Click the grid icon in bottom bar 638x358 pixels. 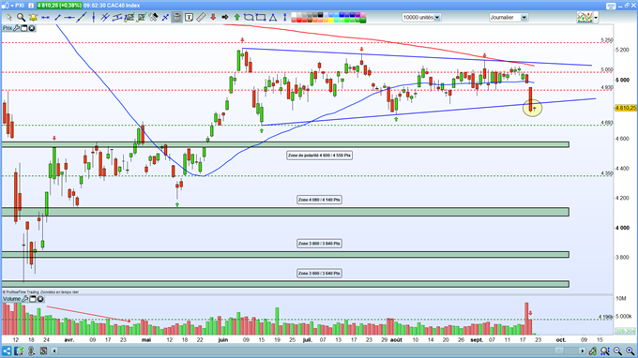[43, 351]
